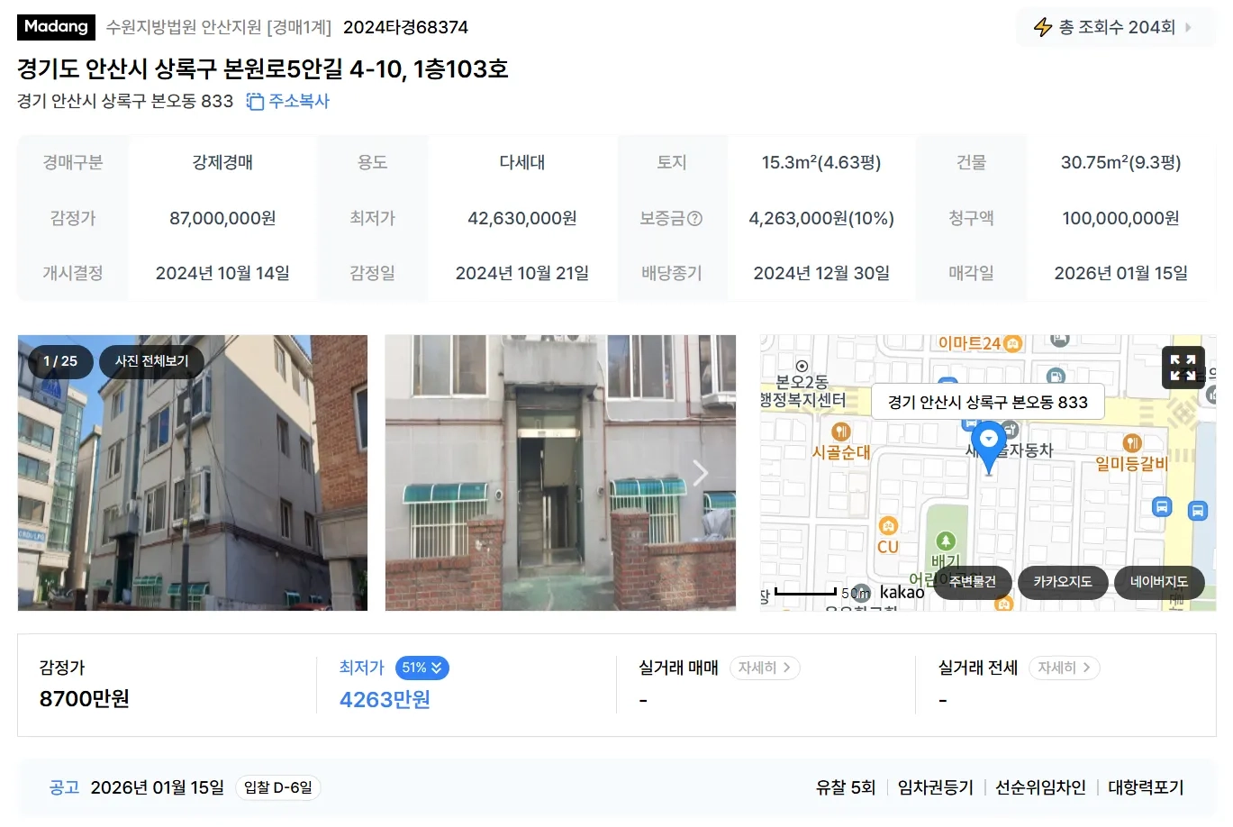Switch to 네이버지도 map

pyautogui.click(x=1159, y=582)
